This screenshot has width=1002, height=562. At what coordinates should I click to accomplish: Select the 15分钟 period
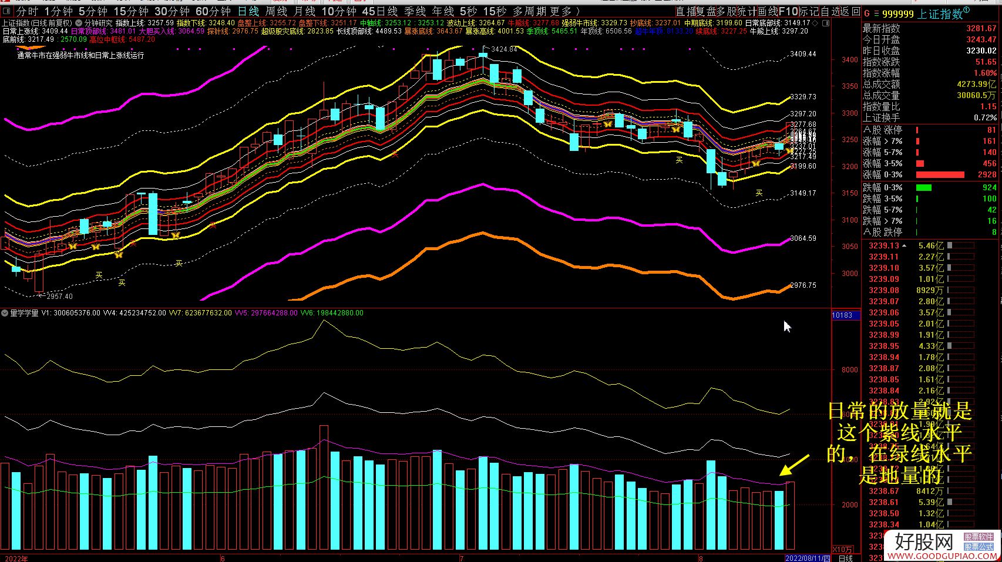pyautogui.click(x=131, y=11)
